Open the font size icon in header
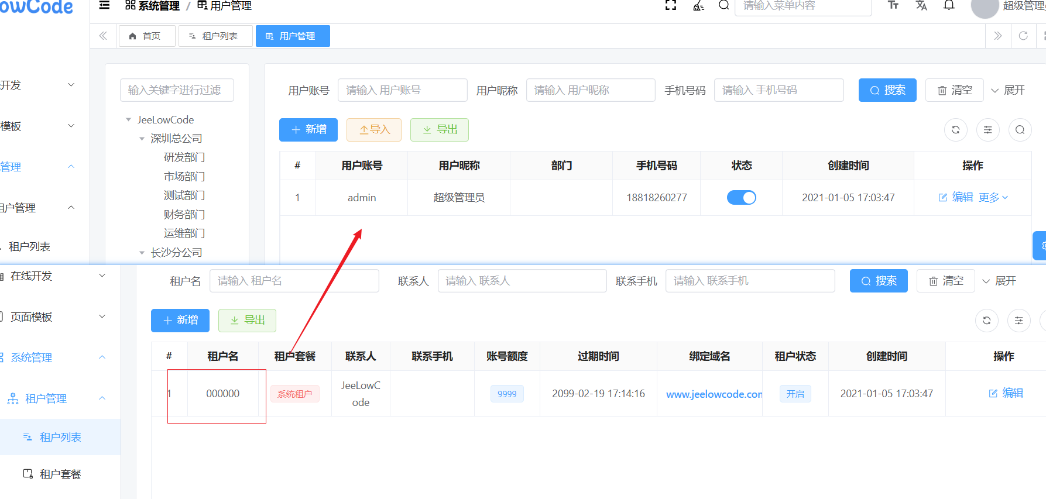Image resolution: width=1046 pixels, height=499 pixels. click(893, 5)
